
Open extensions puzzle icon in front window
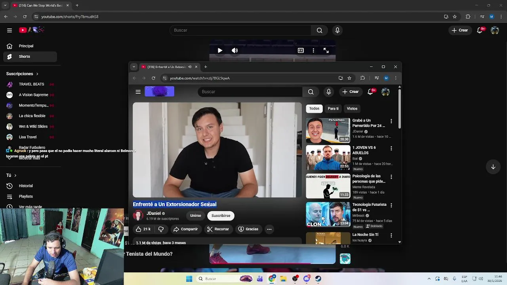(x=362, y=78)
